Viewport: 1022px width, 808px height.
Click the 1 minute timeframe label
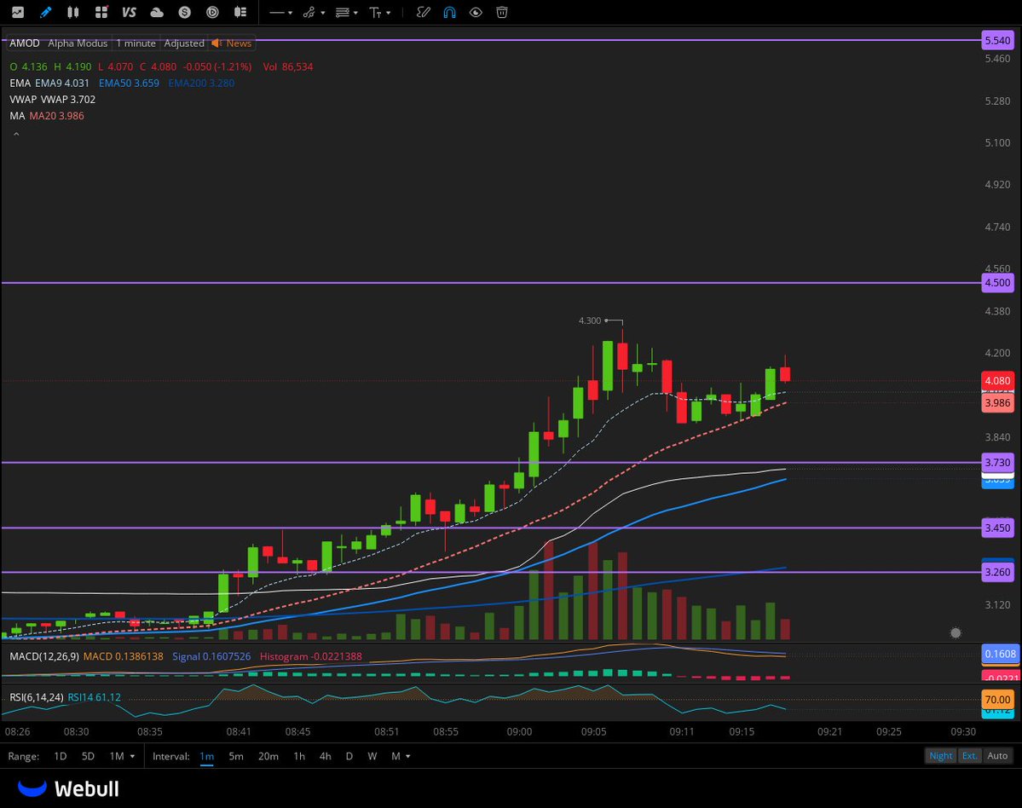point(136,43)
